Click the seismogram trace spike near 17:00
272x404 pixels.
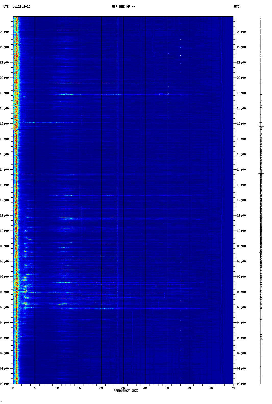[x=261, y=126]
